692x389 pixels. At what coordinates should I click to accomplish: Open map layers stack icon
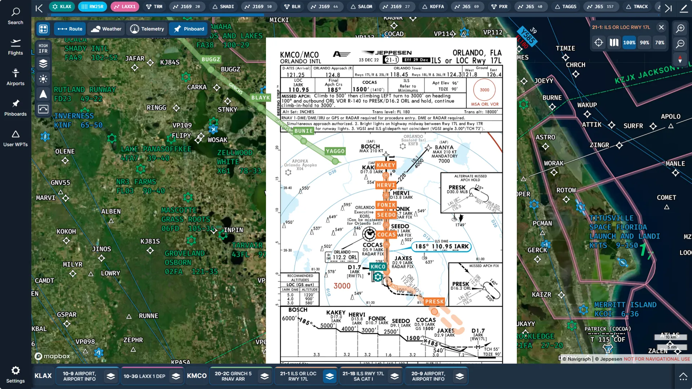click(43, 63)
